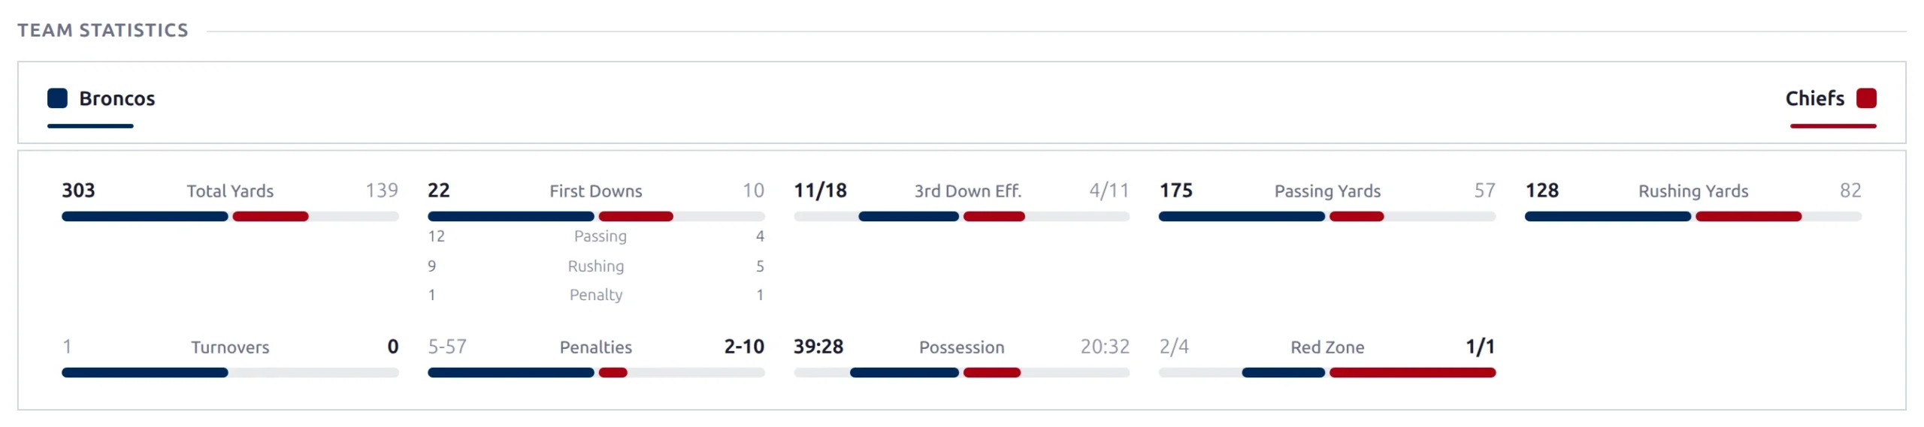Click the TEAM STATISTICS heading
Viewport: 1924px width, 427px height.
click(103, 30)
